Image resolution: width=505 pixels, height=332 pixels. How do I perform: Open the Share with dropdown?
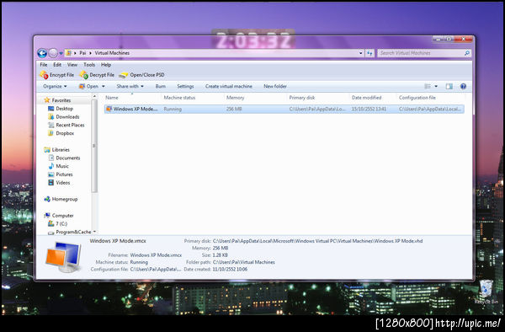[x=130, y=87]
